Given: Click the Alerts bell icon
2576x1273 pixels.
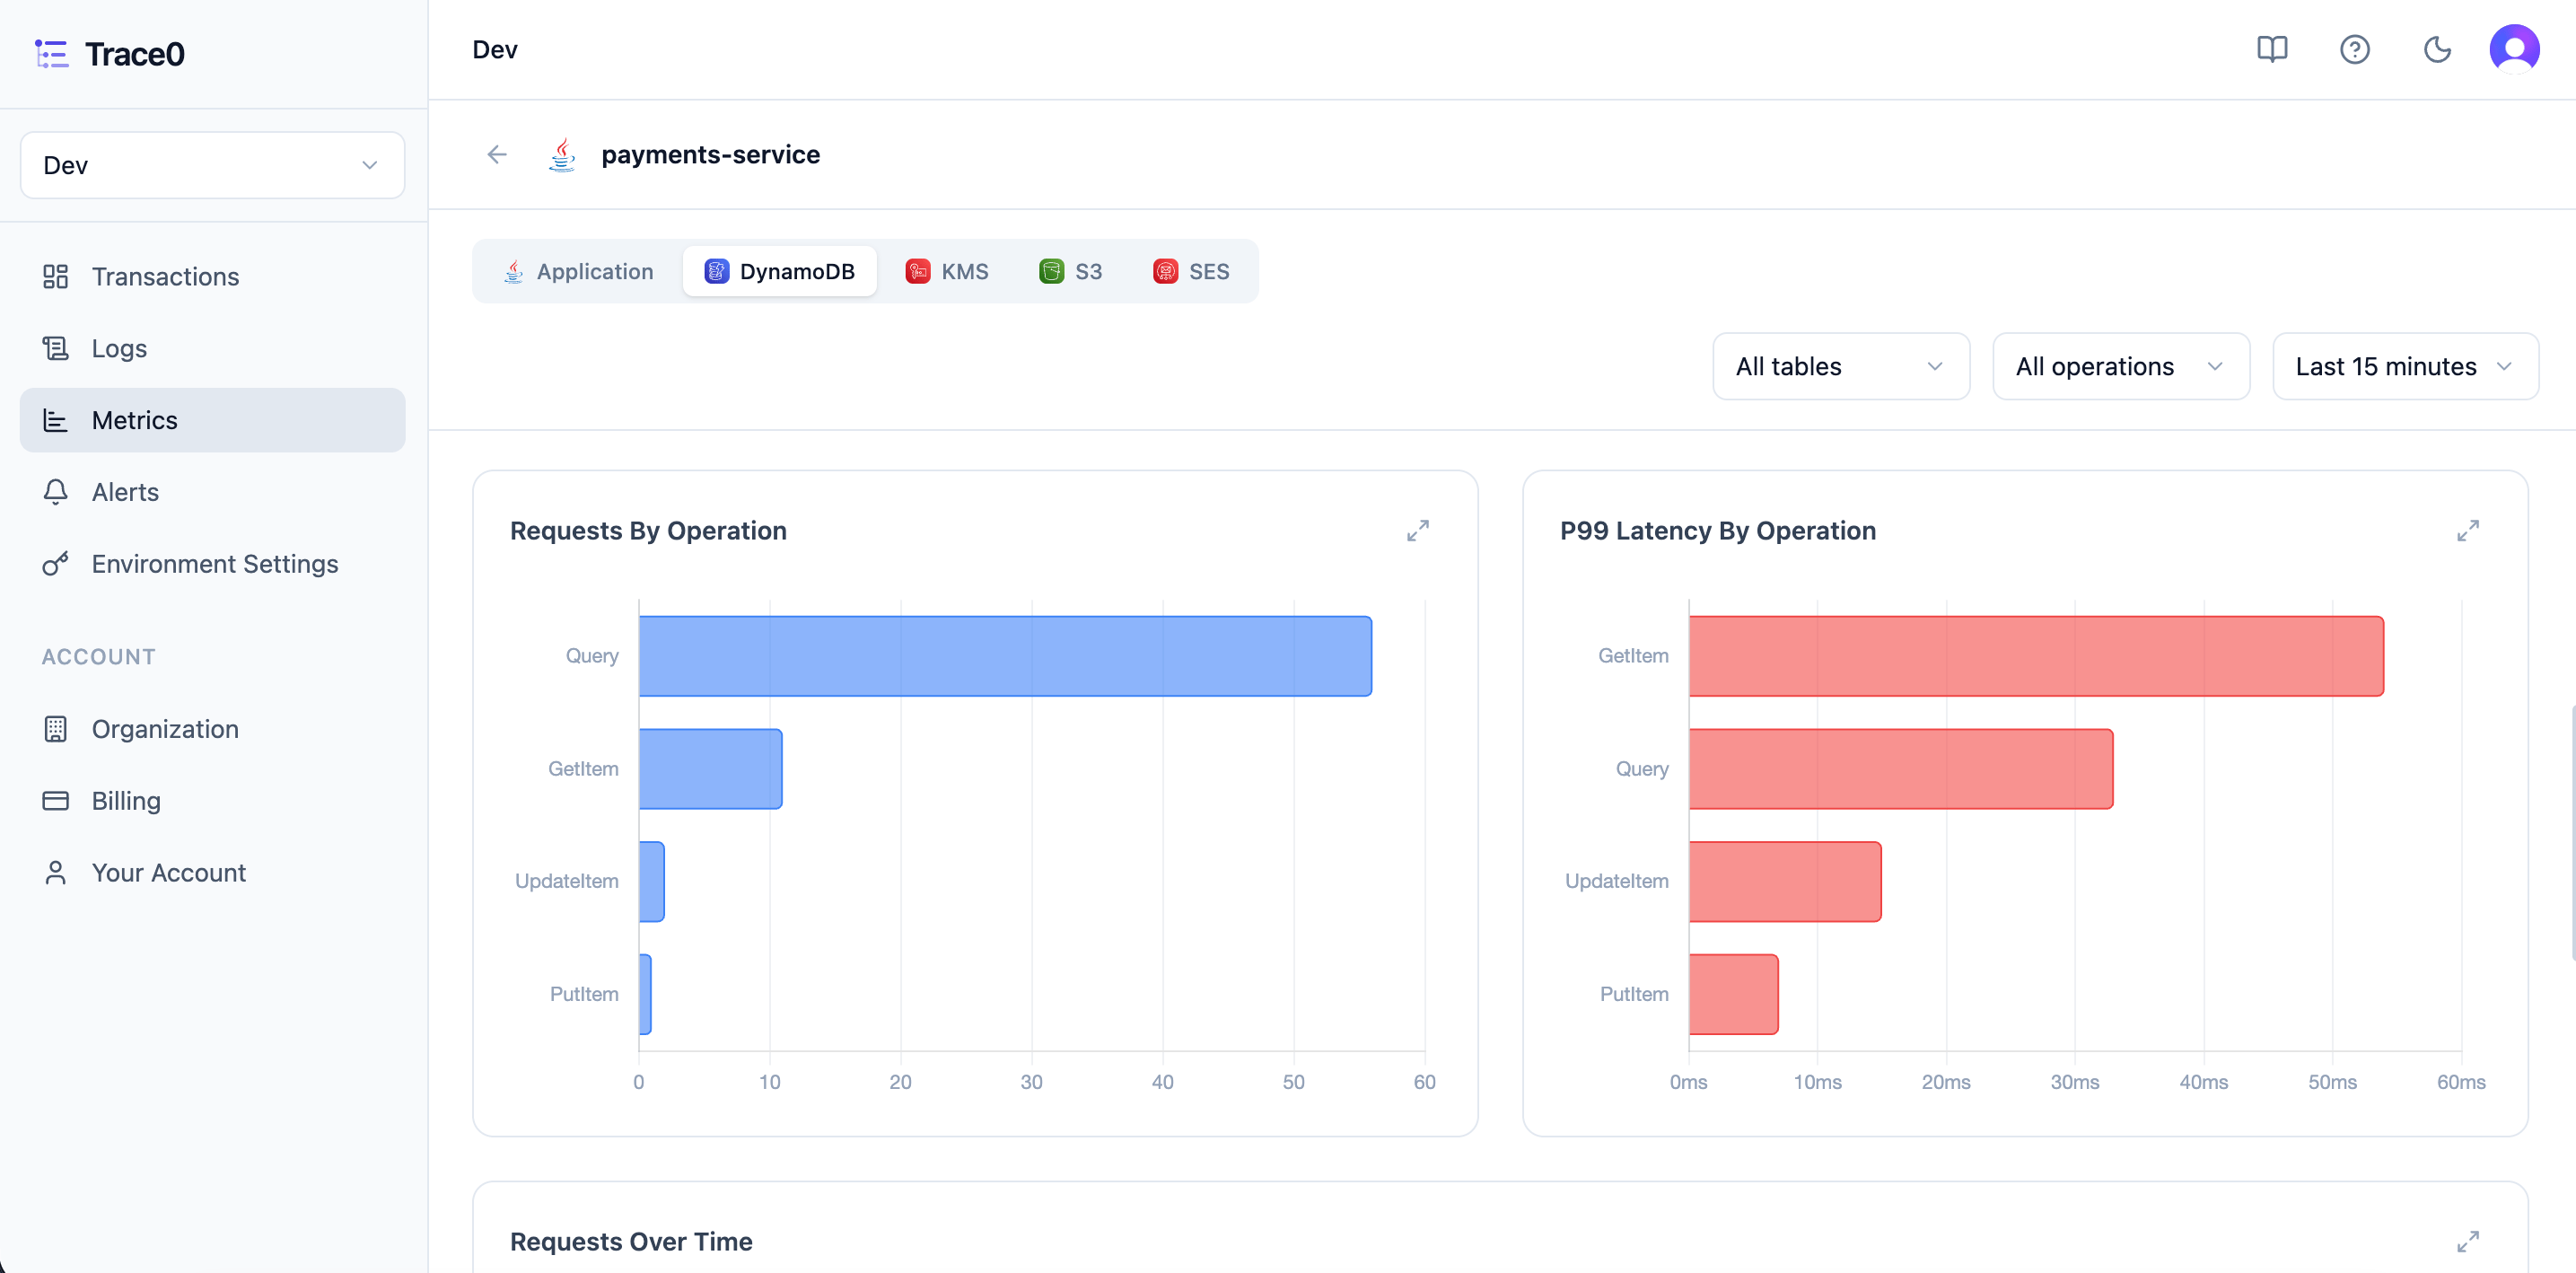Looking at the screenshot, I should point(55,492).
